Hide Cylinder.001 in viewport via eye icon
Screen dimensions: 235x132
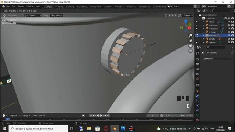(x=229, y=36)
